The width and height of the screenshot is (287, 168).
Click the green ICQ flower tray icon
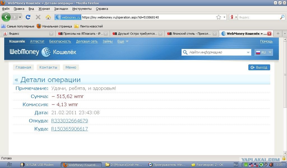click(246, 165)
